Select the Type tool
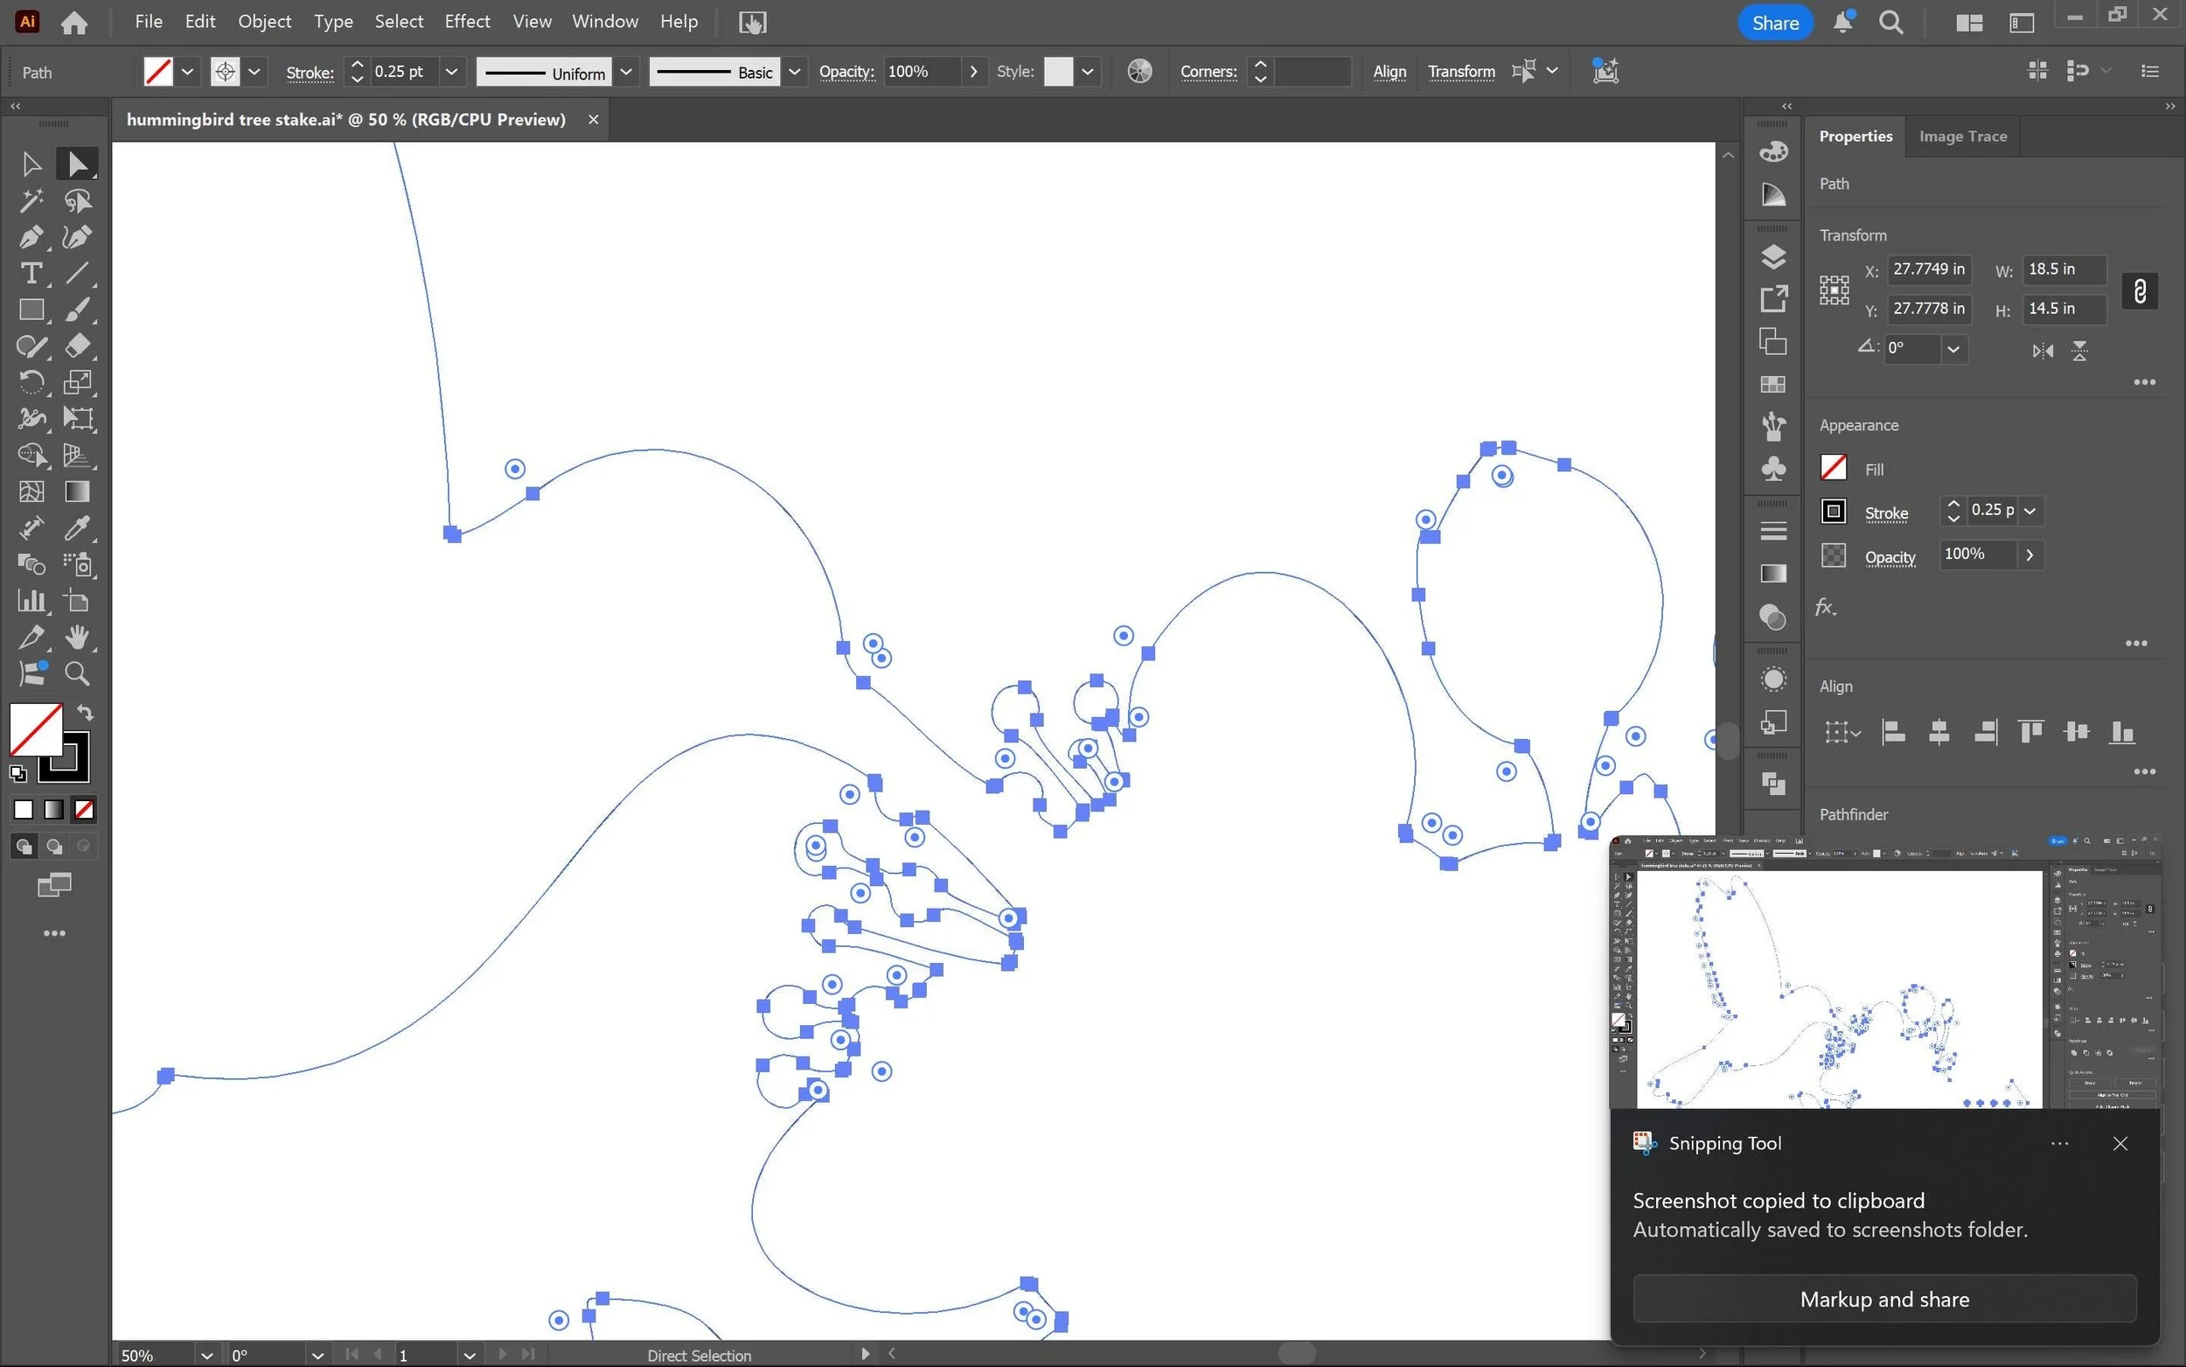The image size is (2186, 1367). click(31, 273)
